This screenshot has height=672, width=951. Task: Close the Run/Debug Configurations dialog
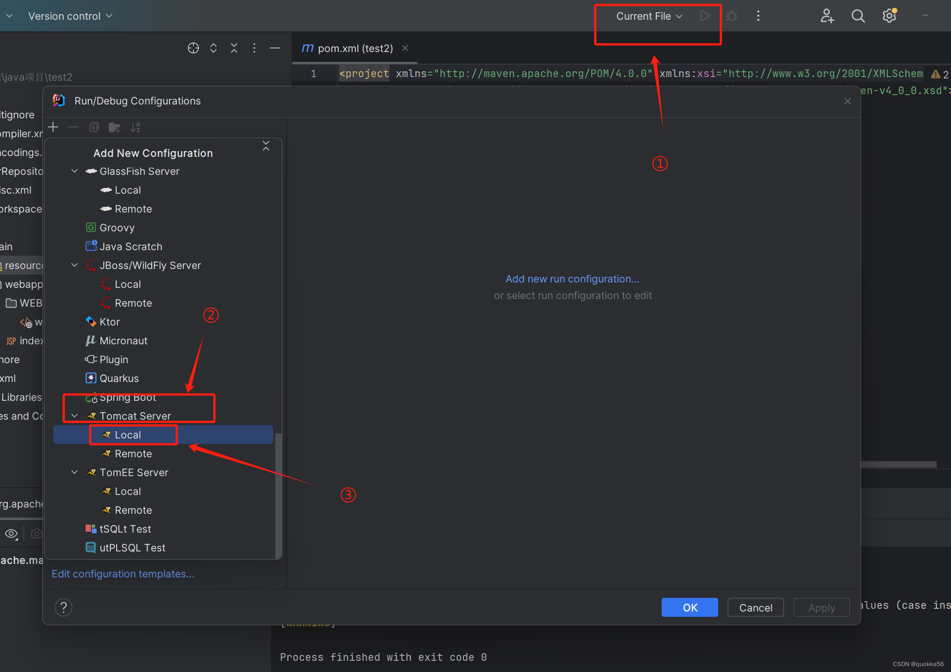[x=847, y=101]
